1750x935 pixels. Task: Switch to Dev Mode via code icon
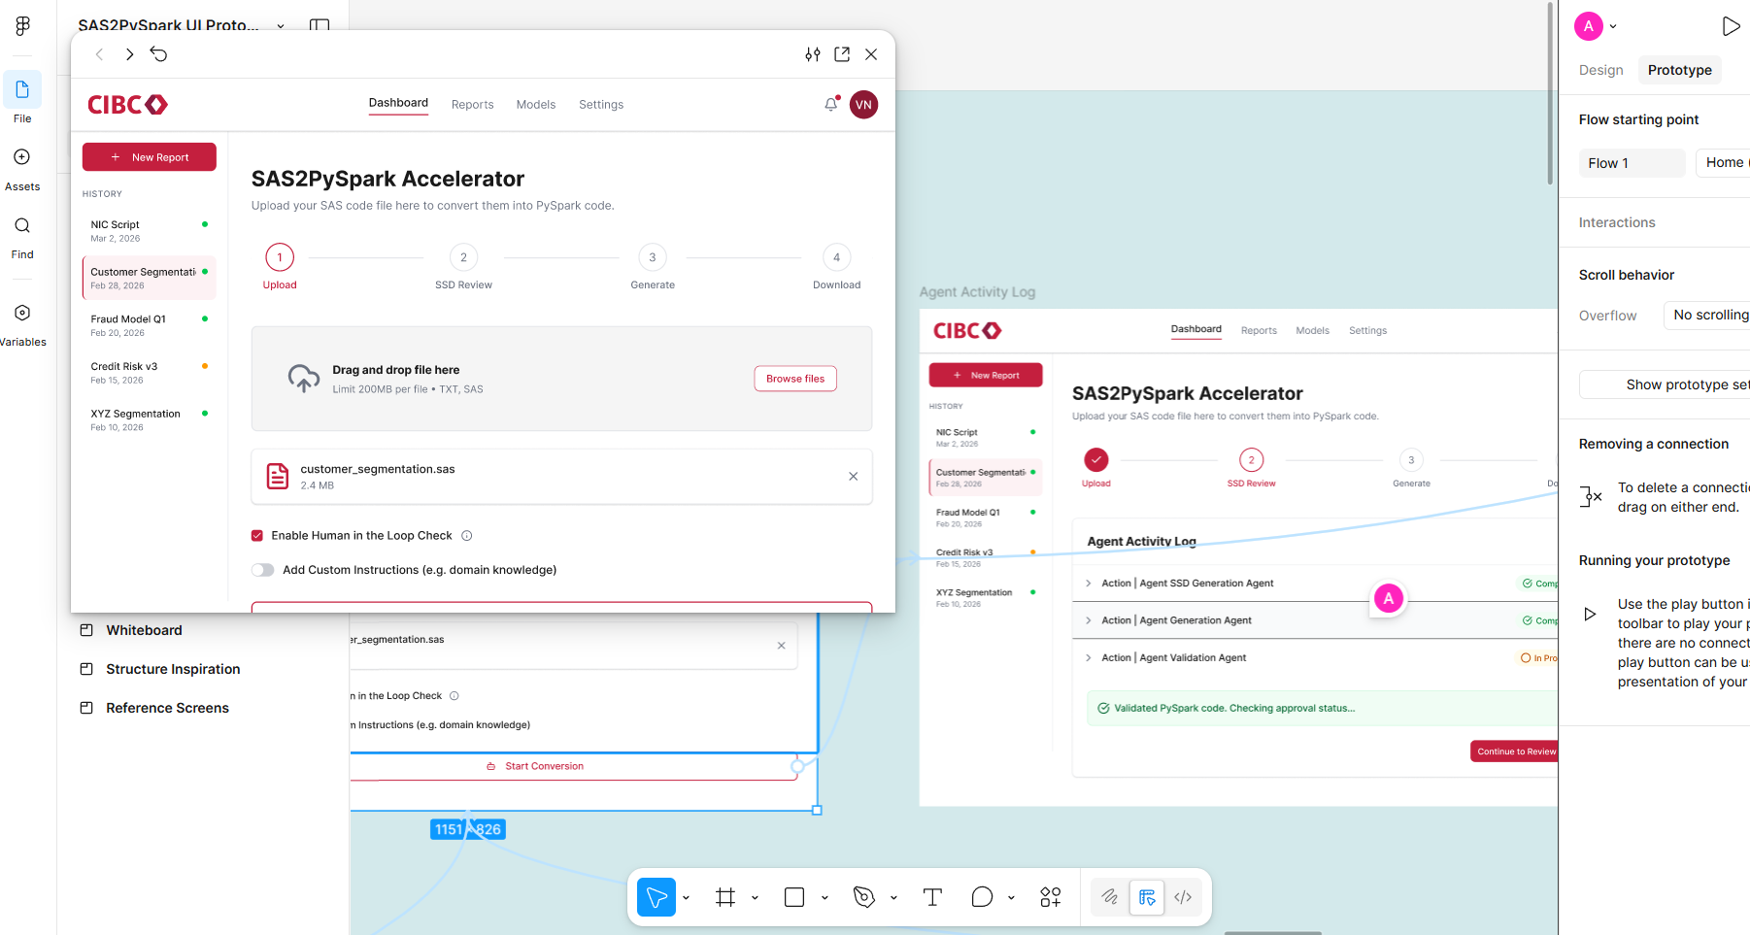tap(1183, 896)
